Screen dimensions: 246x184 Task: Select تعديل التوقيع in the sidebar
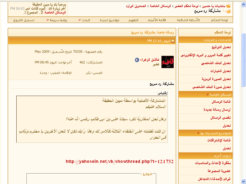(x=221, y=47)
